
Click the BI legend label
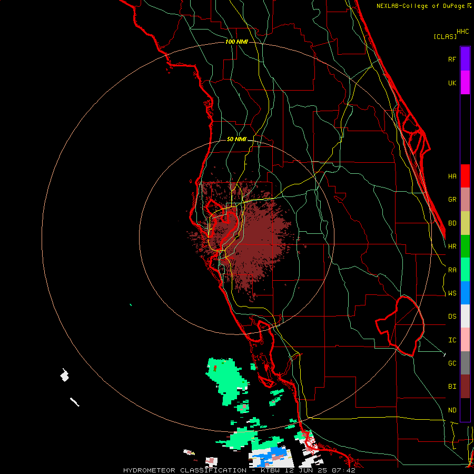pyautogui.click(x=452, y=387)
